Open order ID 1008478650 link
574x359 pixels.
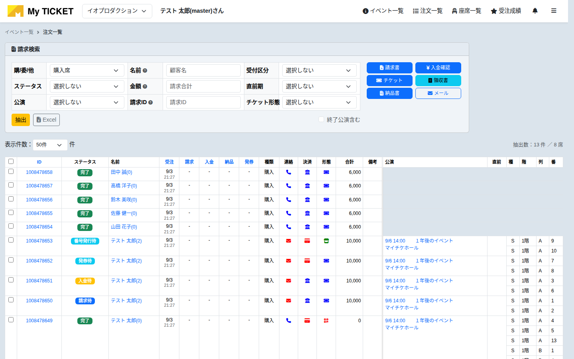click(x=39, y=301)
